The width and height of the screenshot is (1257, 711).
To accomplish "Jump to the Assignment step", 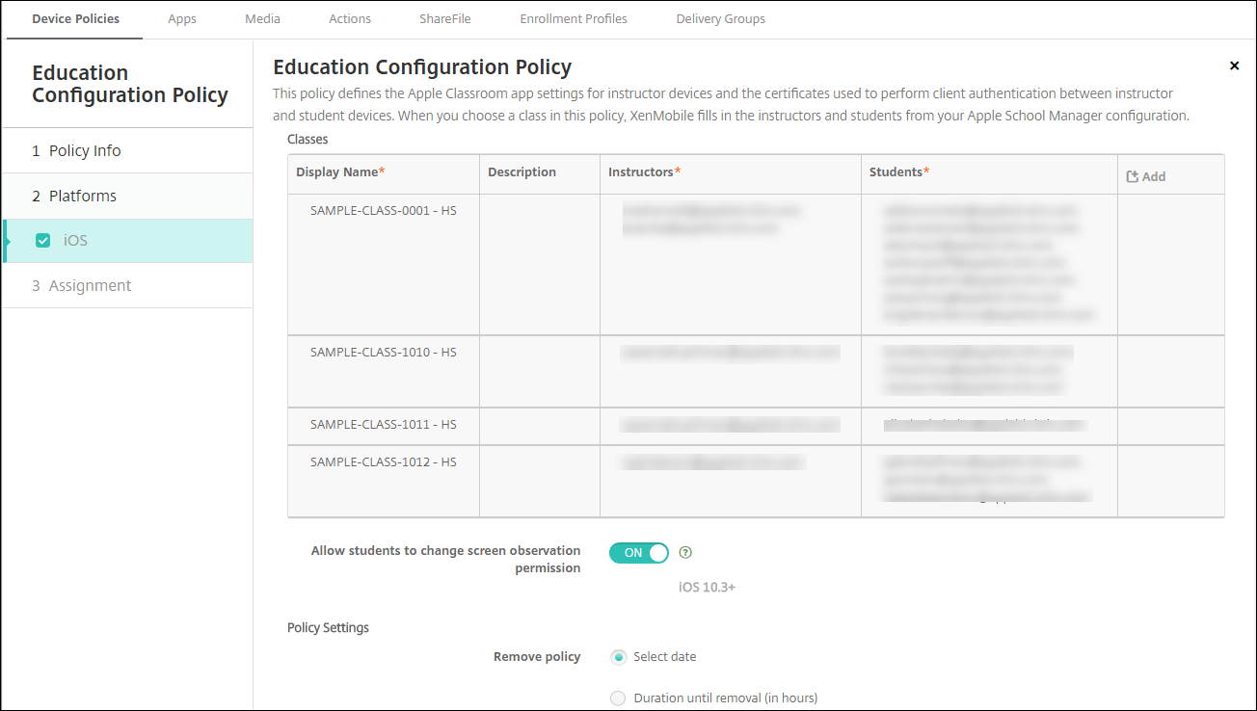I will click(x=90, y=285).
